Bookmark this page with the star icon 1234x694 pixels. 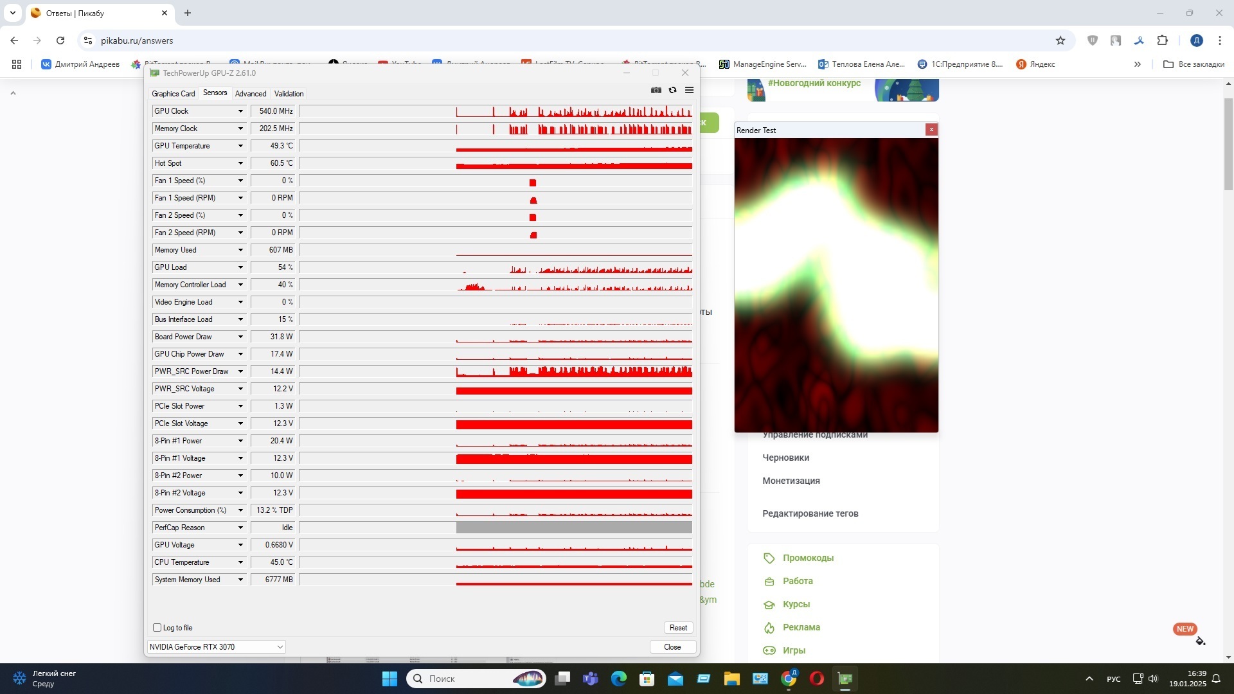coord(1060,40)
